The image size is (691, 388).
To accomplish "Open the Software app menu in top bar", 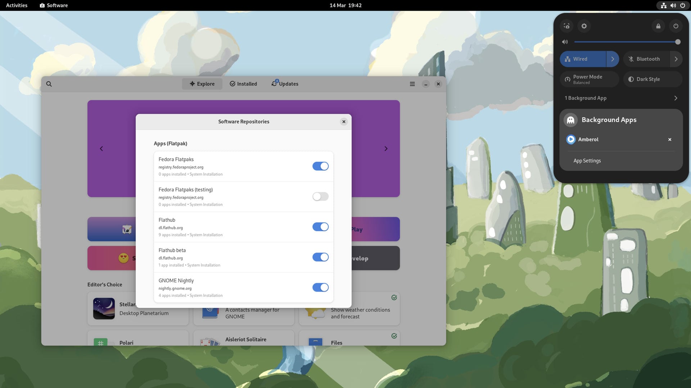I will (54, 5).
